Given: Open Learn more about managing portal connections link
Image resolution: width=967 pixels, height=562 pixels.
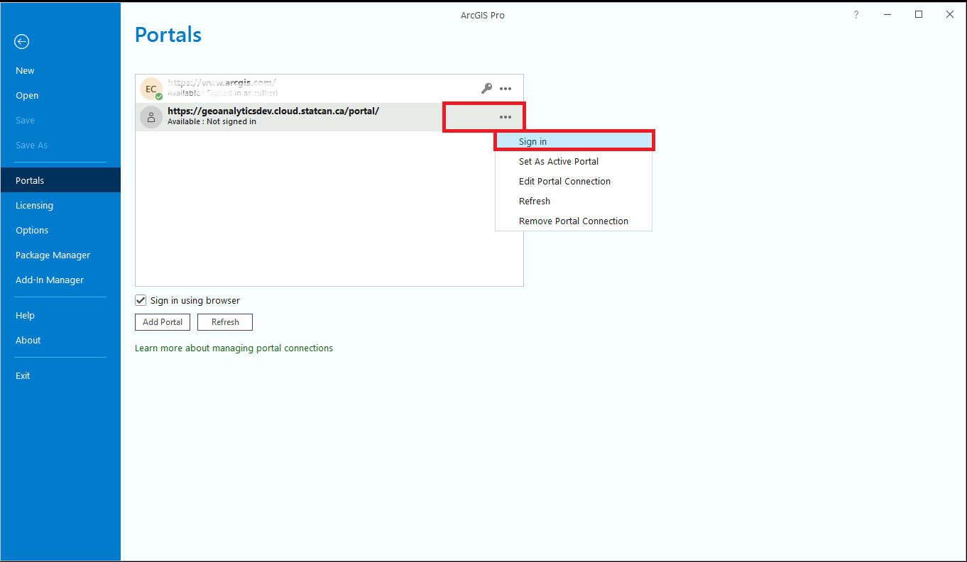Looking at the screenshot, I should (234, 348).
